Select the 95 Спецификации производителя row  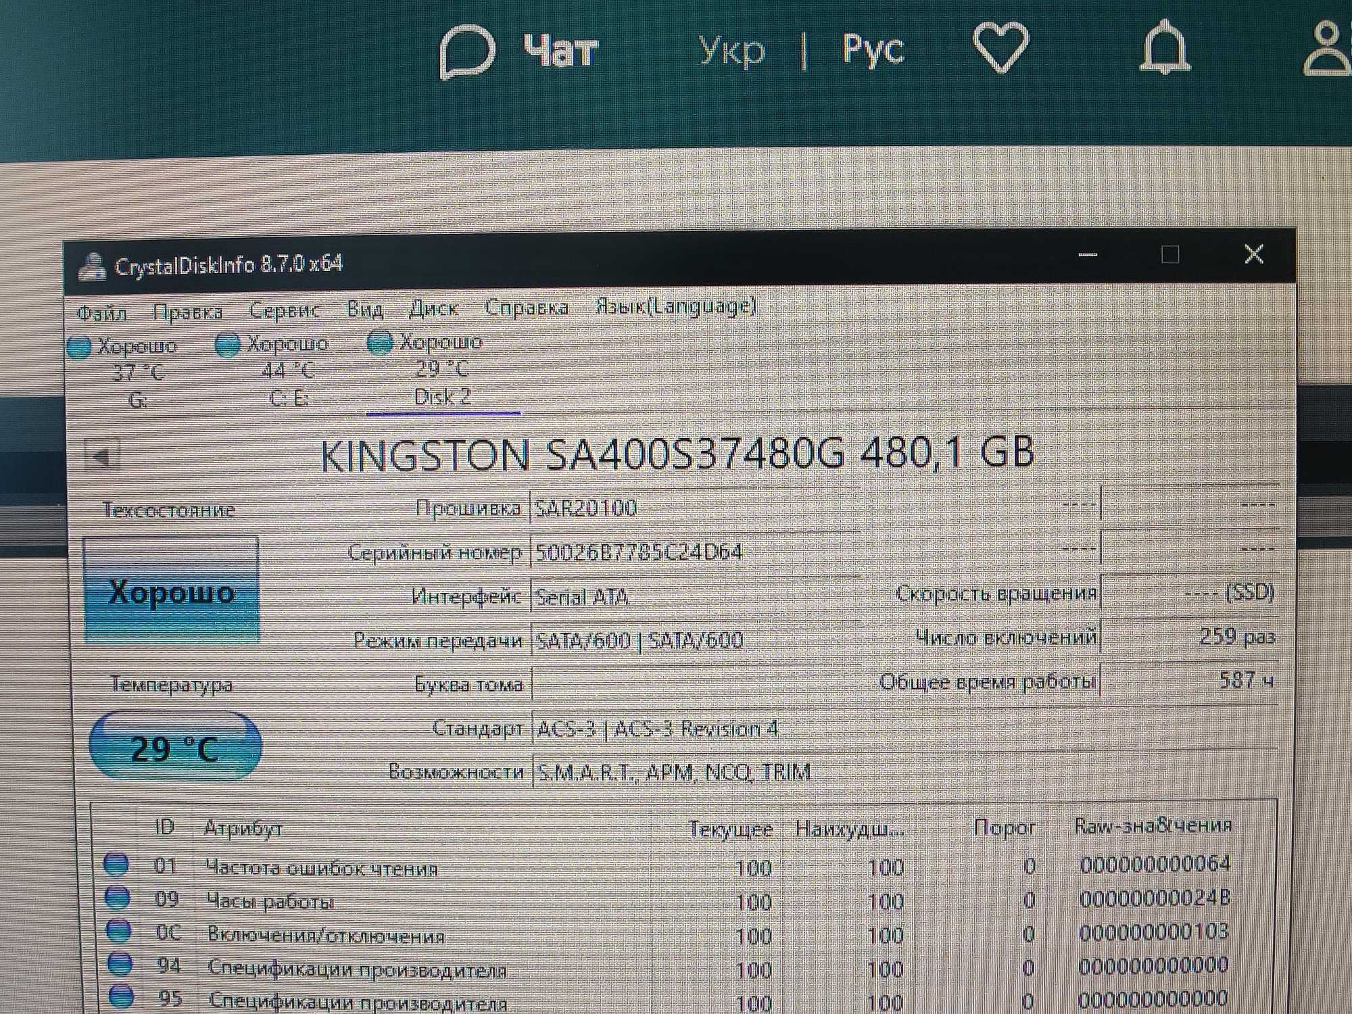click(x=669, y=999)
